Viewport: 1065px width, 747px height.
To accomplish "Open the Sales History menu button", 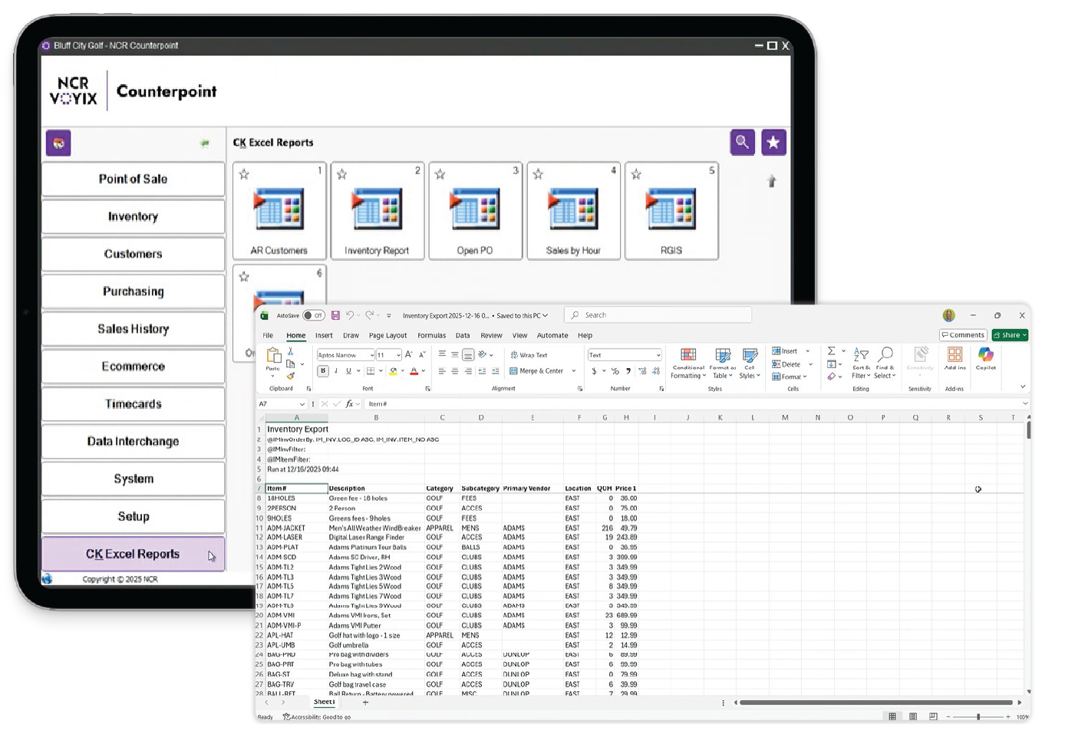I will click(x=134, y=329).
